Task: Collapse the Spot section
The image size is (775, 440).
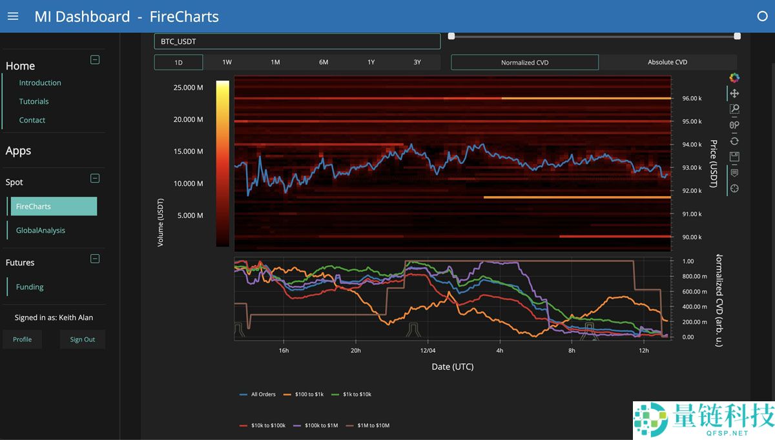Action: (x=94, y=178)
